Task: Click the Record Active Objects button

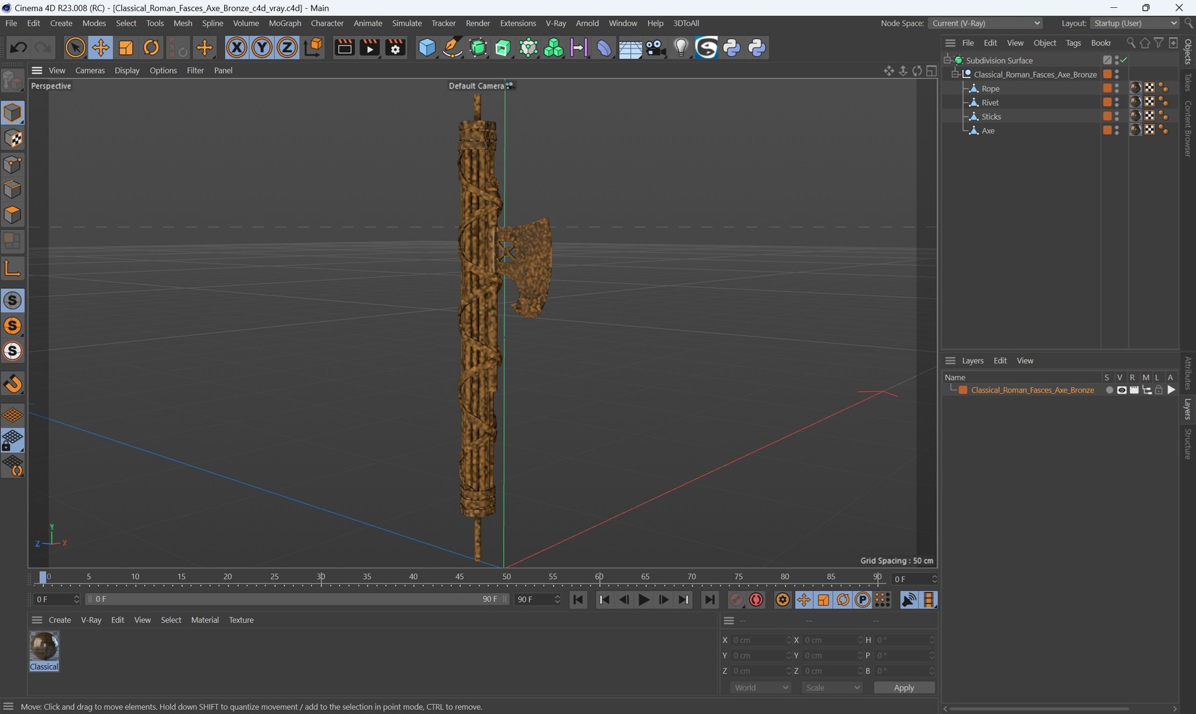Action: [736, 600]
